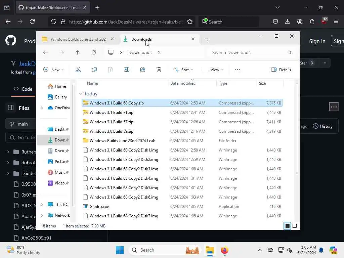This screenshot has height=258, width=344.
Task: Go up one folder level in Explorer
Action: point(78,52)
